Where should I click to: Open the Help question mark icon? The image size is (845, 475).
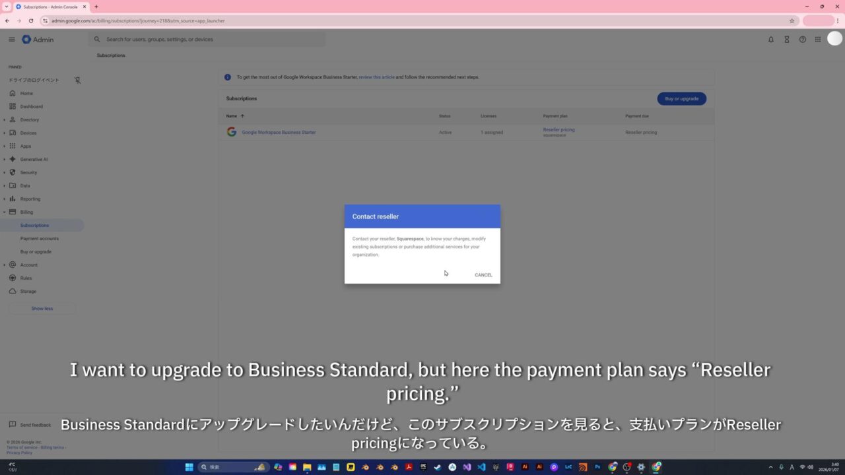pyautogui.click(x=802, y=40)
